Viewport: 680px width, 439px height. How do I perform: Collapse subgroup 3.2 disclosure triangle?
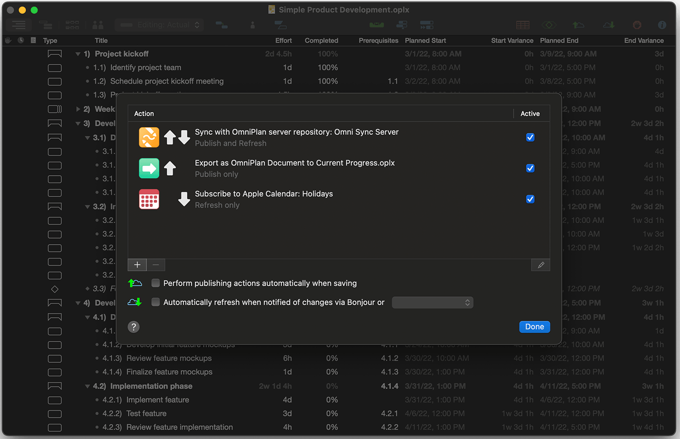tap(87, 207)
